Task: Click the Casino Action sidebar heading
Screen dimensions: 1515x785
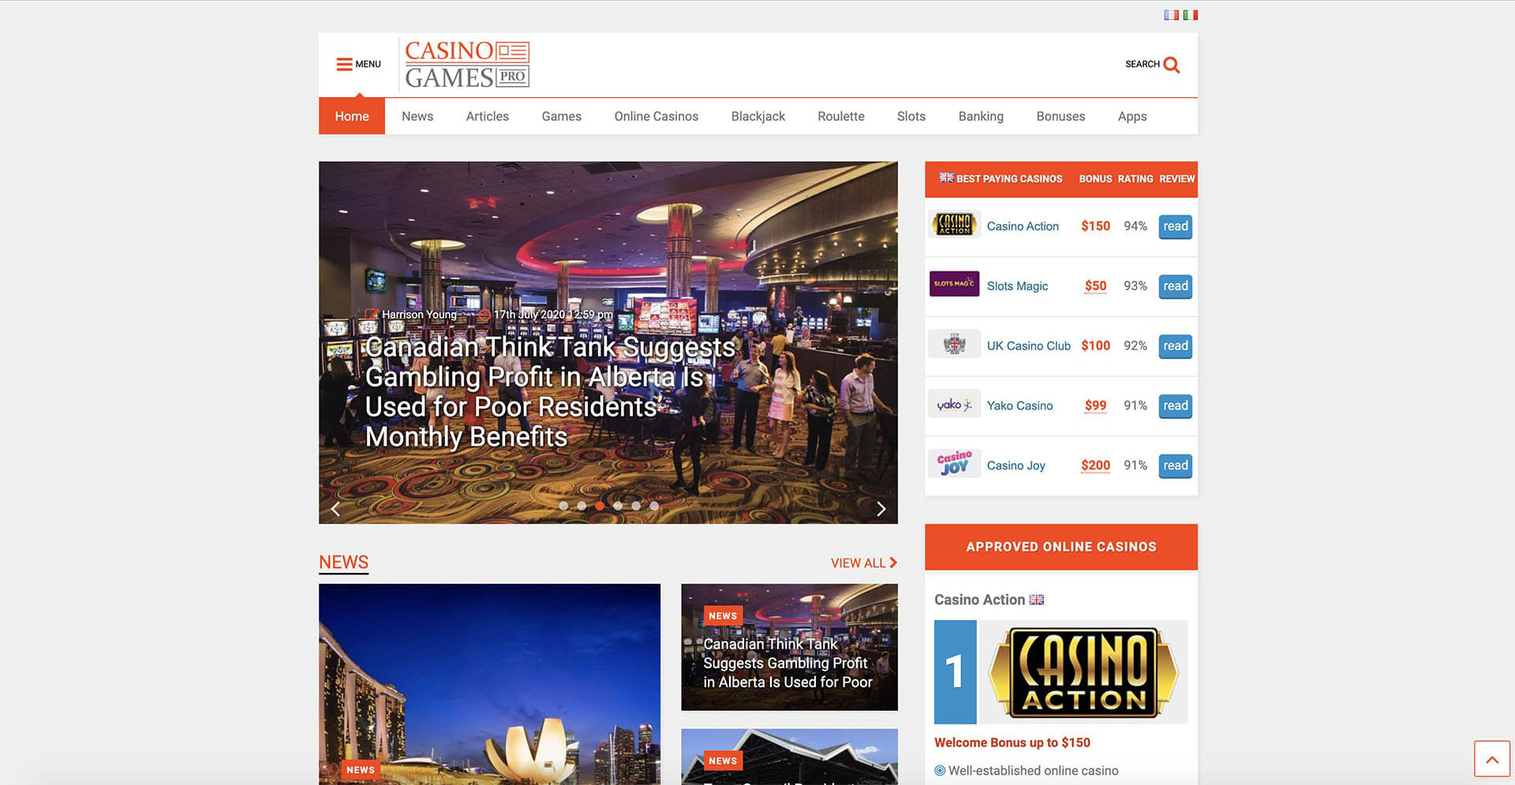Action: click(979, 600)
